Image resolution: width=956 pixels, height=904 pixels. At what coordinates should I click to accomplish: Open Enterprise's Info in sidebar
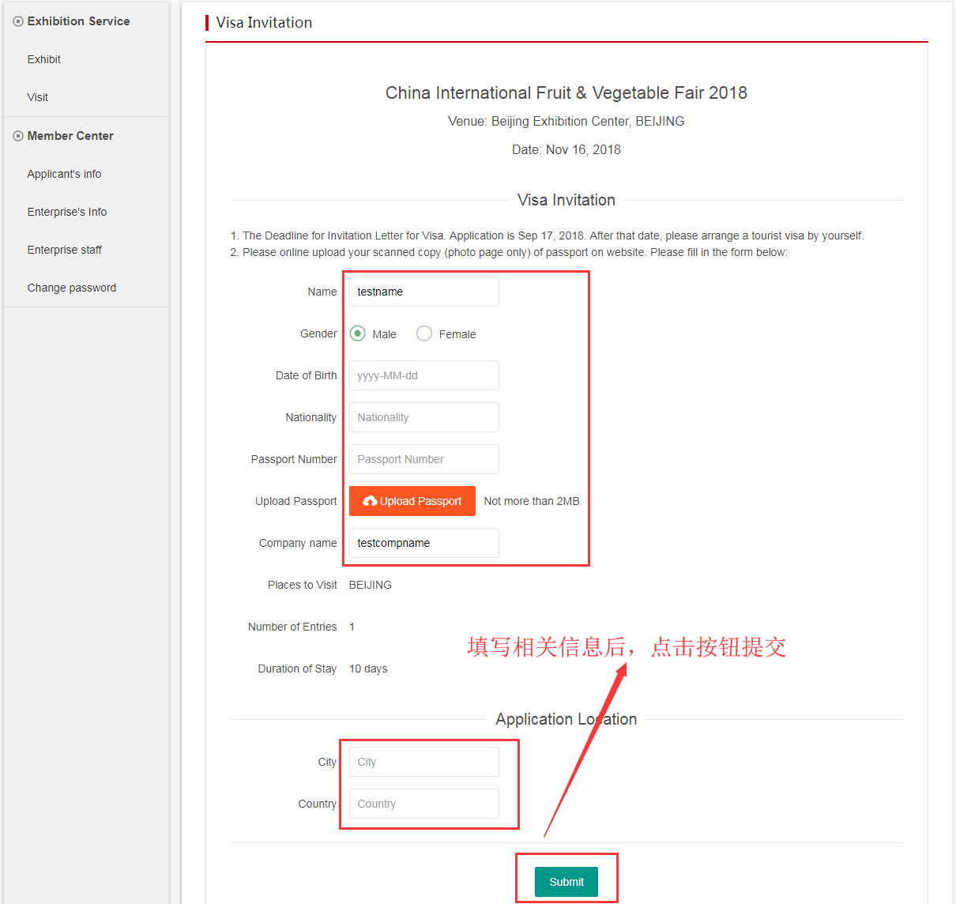(x=67, y=212)
